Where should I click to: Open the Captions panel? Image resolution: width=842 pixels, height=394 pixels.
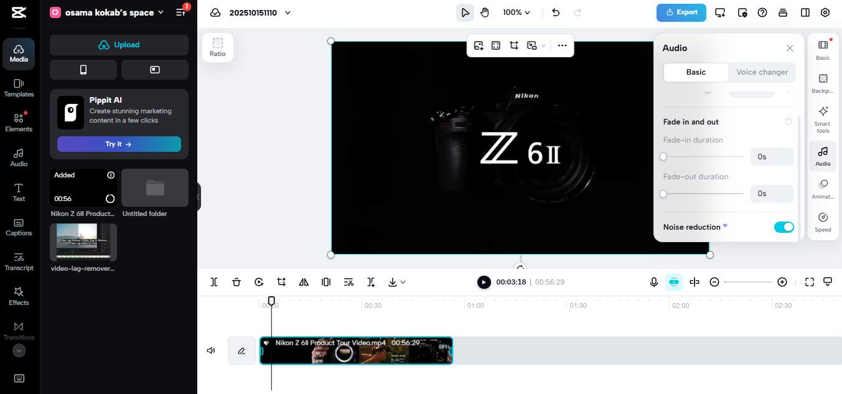point(19,227)
